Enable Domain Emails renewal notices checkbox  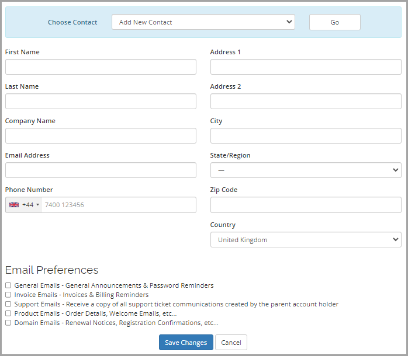coord(8,323)
